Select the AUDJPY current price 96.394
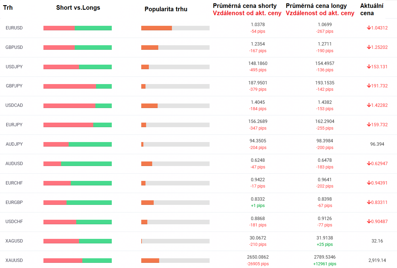Screen dimensions: 397x268 click(x=377, y=144)
